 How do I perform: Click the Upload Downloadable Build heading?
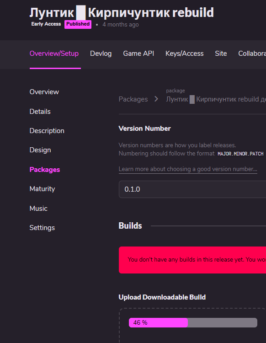click(162, 297)
